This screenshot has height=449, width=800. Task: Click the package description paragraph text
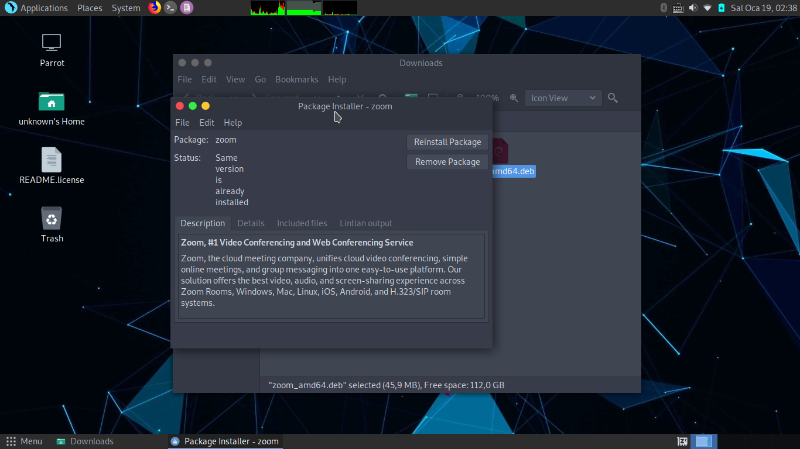(324, 281)
